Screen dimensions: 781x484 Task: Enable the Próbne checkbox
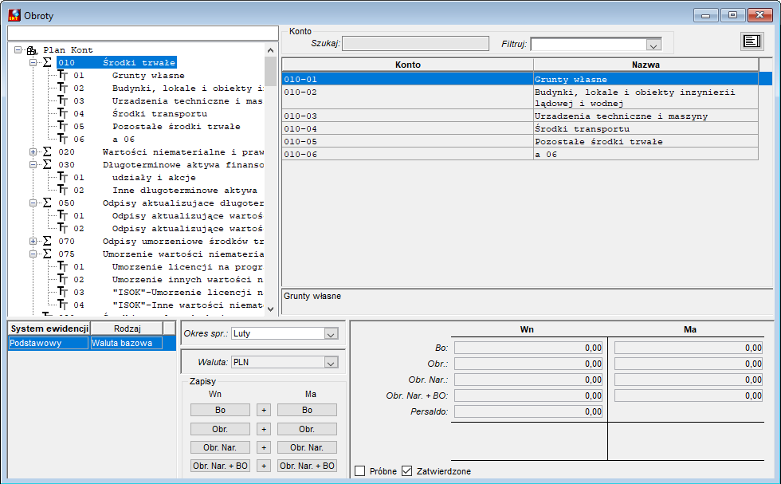(x=359, y=470)
